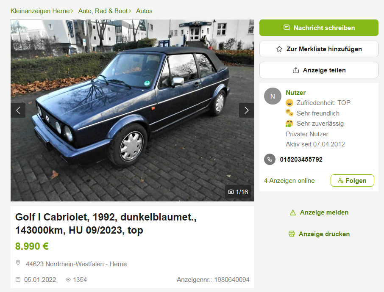
Task: Follow the seller with Folgen button
Action: tap(352, 180)
